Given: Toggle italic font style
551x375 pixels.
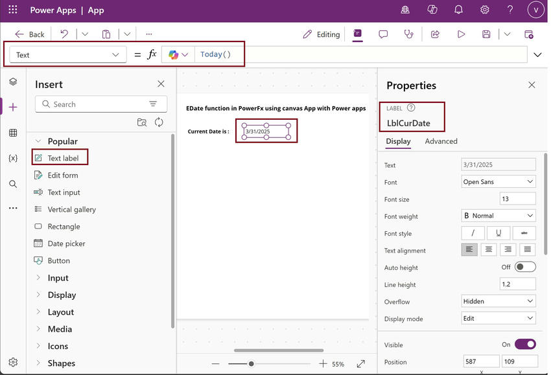Looking at the screenshot, I should [473, 233].
